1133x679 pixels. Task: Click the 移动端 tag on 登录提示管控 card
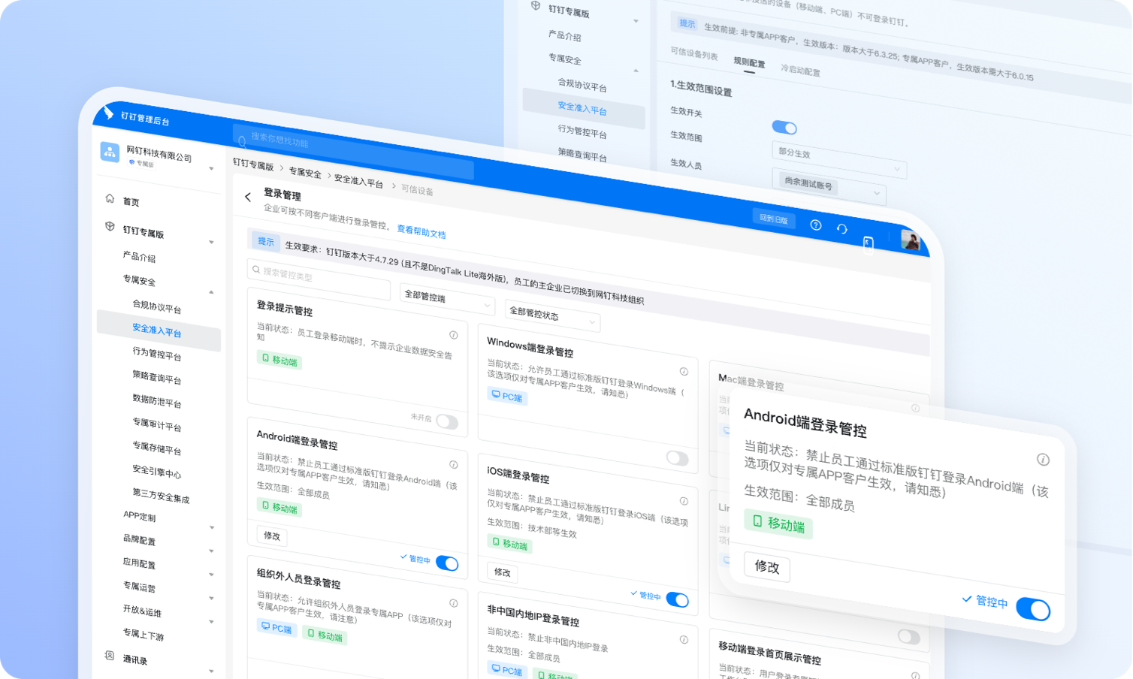click(279, 360)
